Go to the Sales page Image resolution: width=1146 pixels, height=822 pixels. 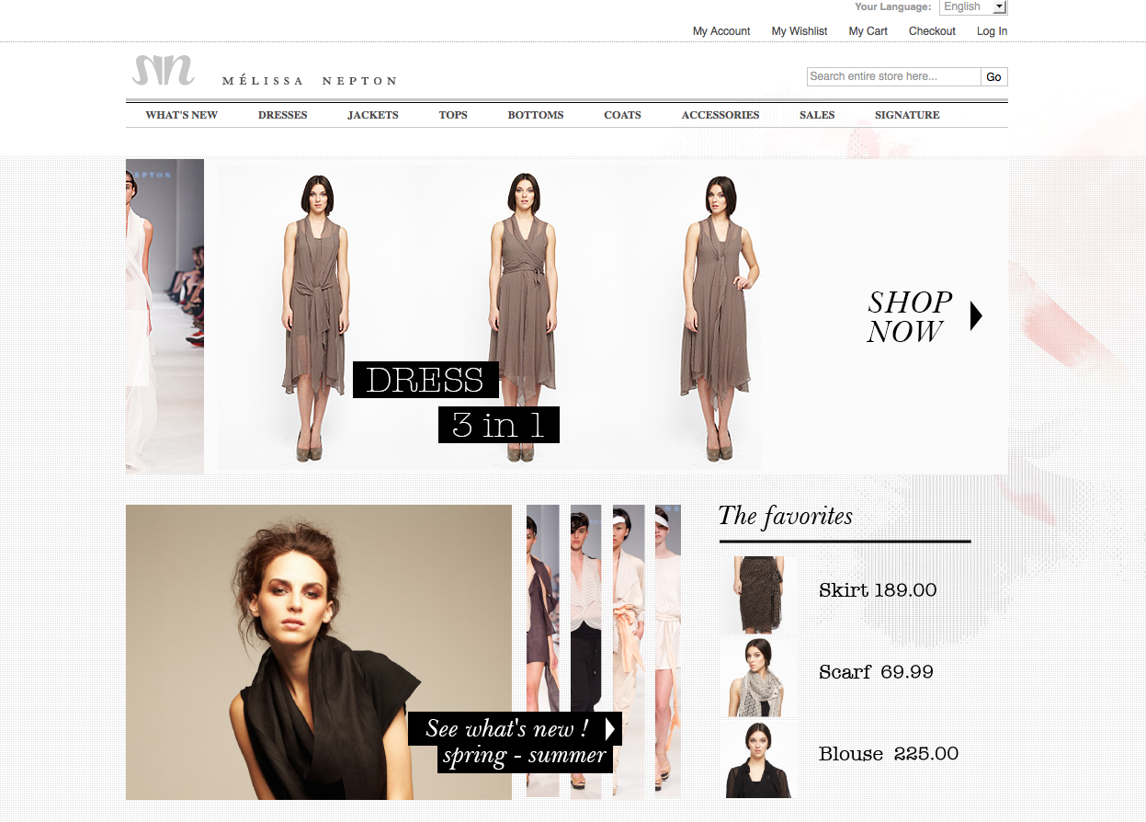pyautogui.click(x=817, y=115)
